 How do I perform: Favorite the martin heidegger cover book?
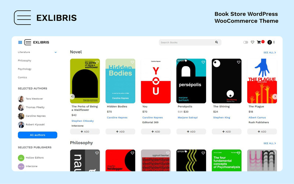(x=132, y=153)
